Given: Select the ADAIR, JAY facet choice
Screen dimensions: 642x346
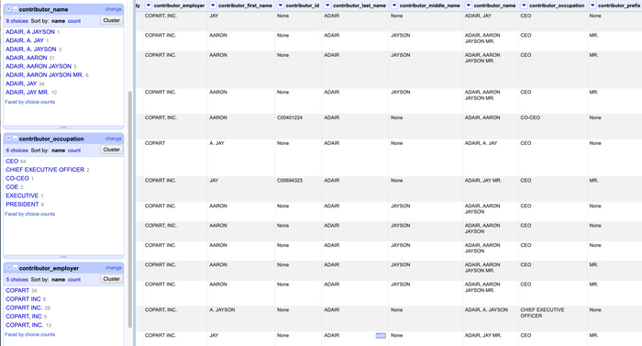Looking at the screenshot, I should coord(21,84).
